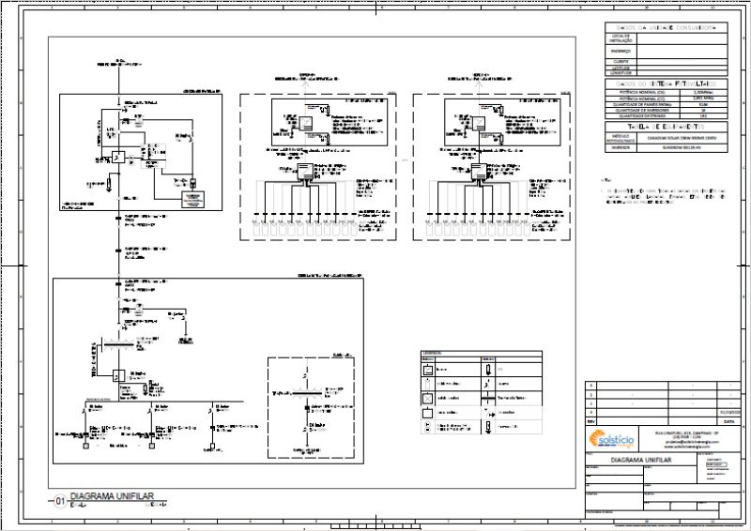The width and height of the screenshot is (751, 531).
Task: Click the empty value cell next to LOCAL DE INSTALAÇÃO
Action: pyautogui.click(x=682, y=38)
